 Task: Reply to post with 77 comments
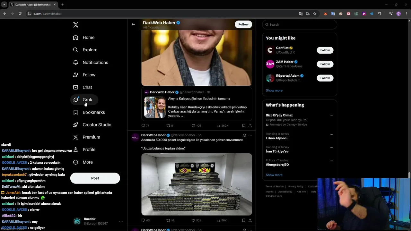click(x=145, y=126)
